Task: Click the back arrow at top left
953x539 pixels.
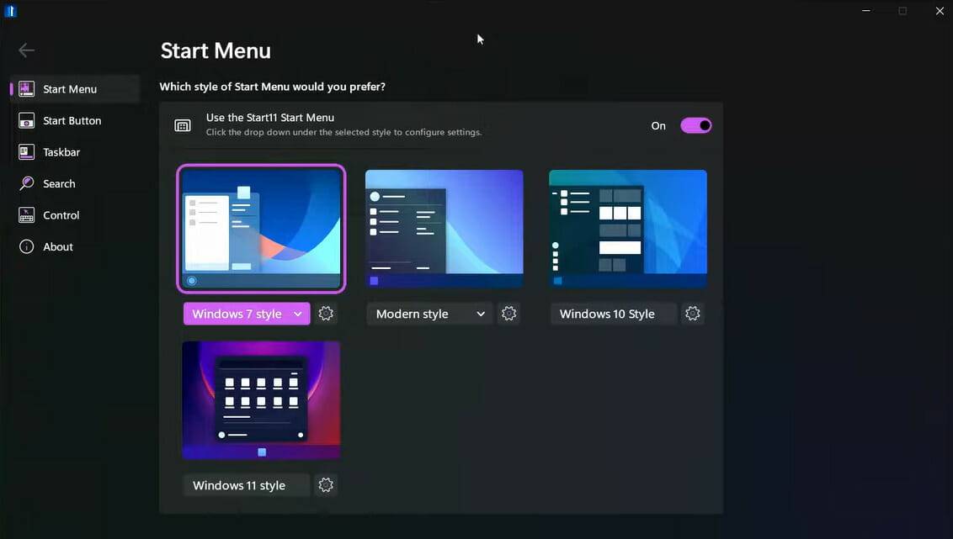Action: click(26, 50)
